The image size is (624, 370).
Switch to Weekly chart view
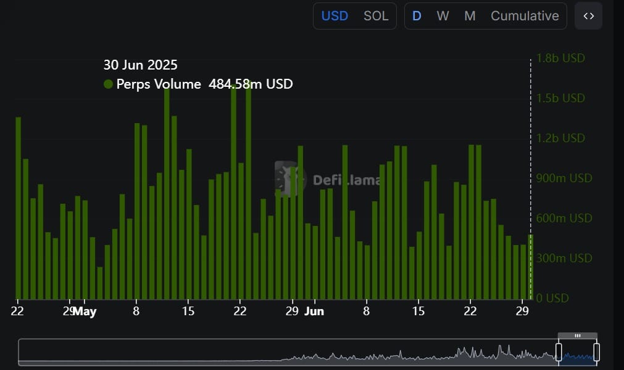pyautogui.click(x=443, y=15)
